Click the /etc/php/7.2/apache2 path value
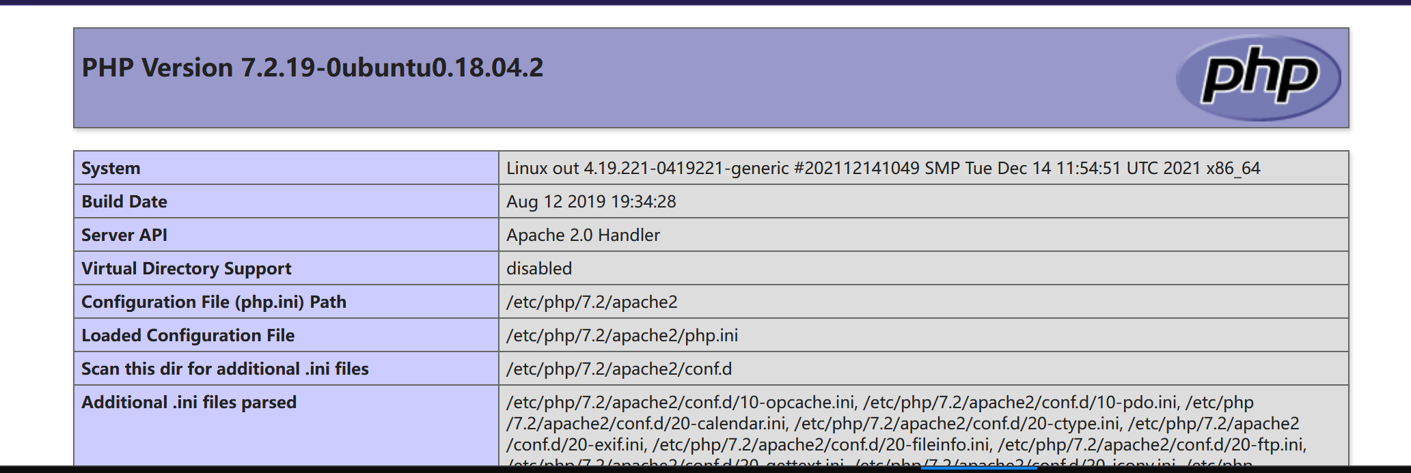Screen dimensions: 1411x473 pos(592,302)
